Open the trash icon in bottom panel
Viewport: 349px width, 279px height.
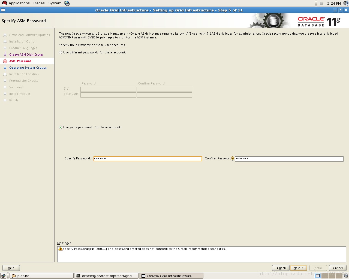point(346,276)
